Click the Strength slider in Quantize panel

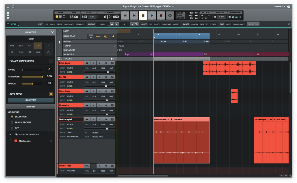[x=32, y=77]
